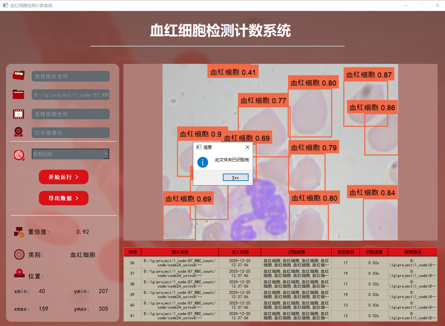Click the 打开摄像头 field
445x326 pixels.
71,133
